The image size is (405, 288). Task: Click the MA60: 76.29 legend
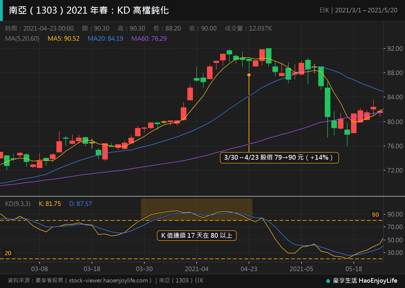pos(149,39)
